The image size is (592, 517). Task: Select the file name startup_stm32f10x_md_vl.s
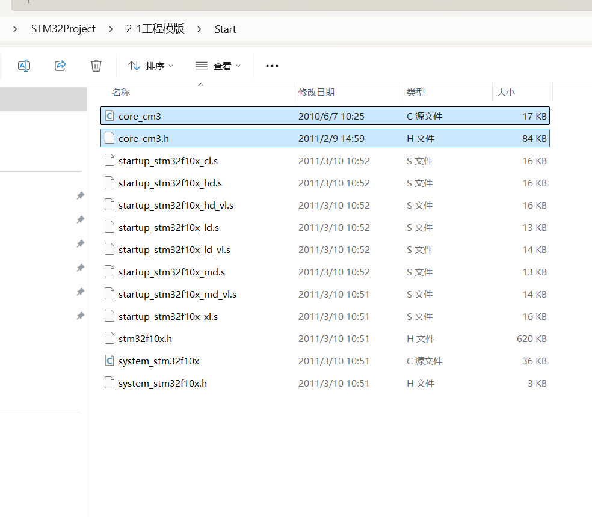(177, 295)
